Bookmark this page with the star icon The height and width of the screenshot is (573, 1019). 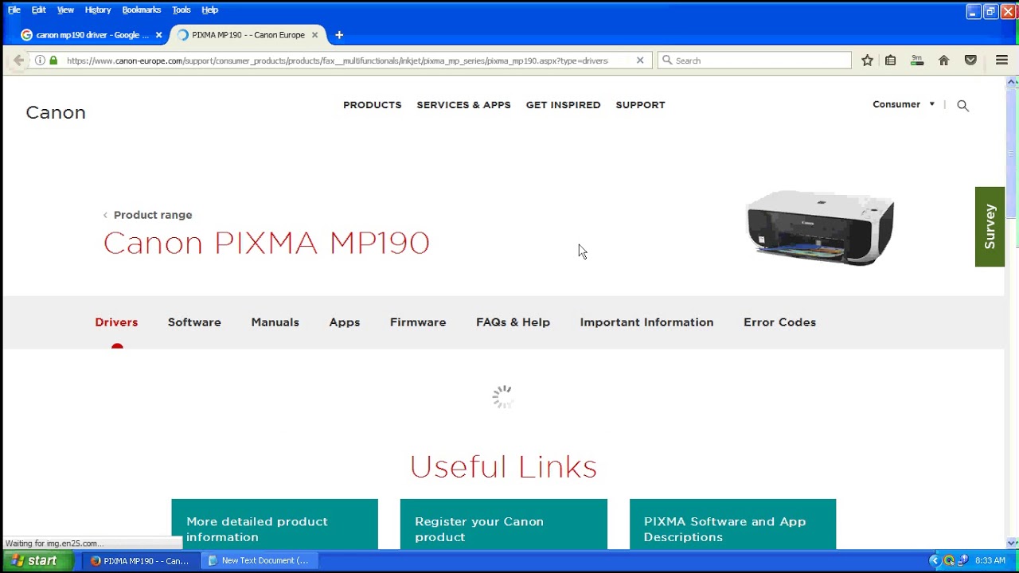point(867,60)
